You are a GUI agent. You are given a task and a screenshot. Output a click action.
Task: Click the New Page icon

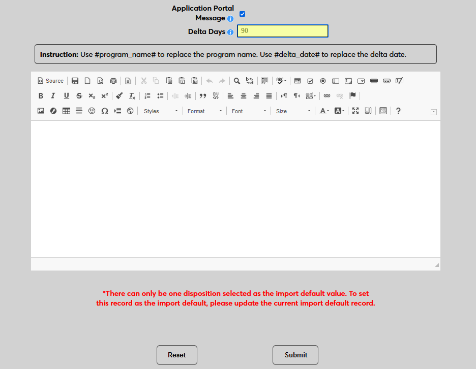[87, 81]
